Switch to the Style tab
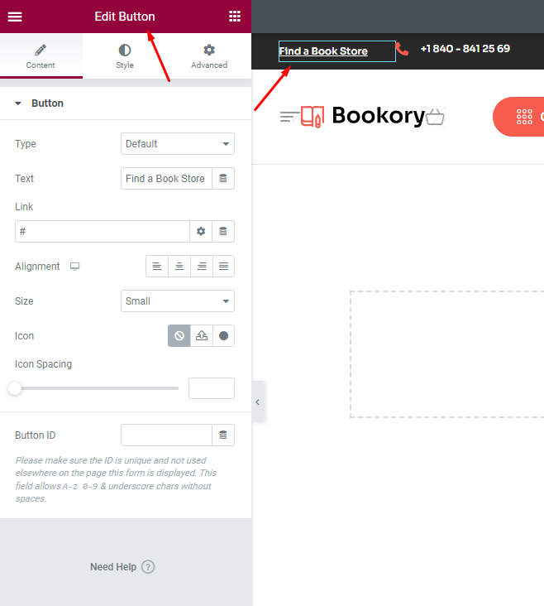The width and height of the screenshot is (544, 606). [124, 56]
